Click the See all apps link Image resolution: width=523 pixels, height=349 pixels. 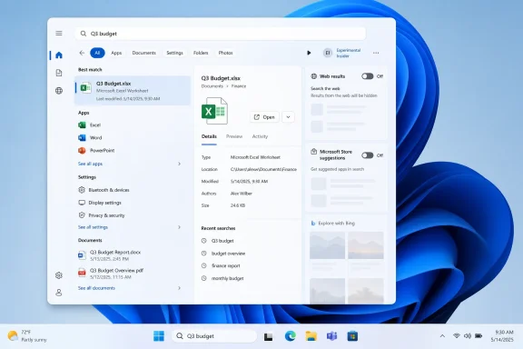(x=90, y=164)
